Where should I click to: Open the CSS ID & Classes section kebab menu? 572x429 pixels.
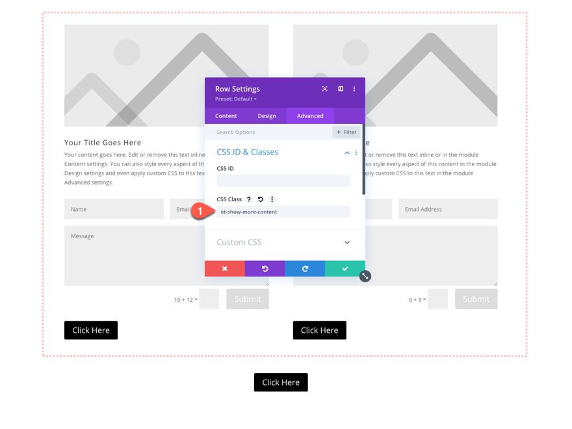(x=356, y=152)
